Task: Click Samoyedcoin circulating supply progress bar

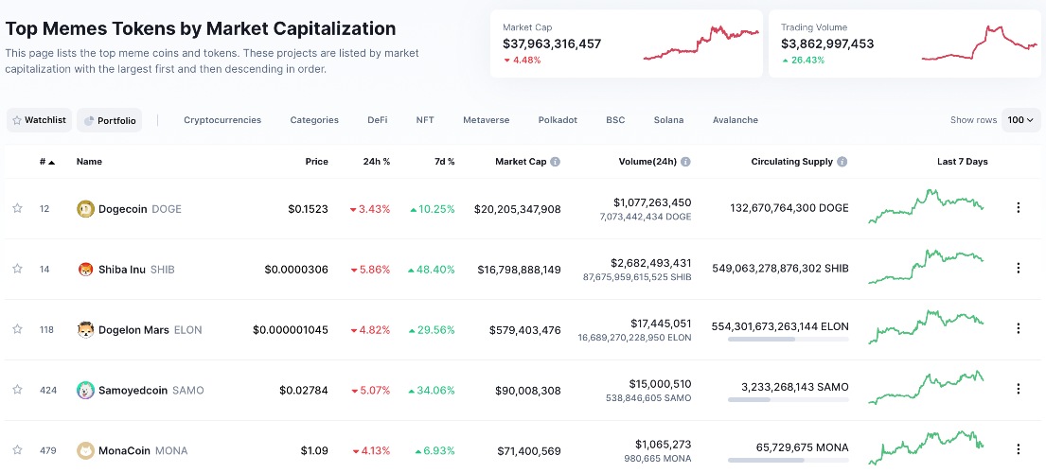Action: pos(788,400)
